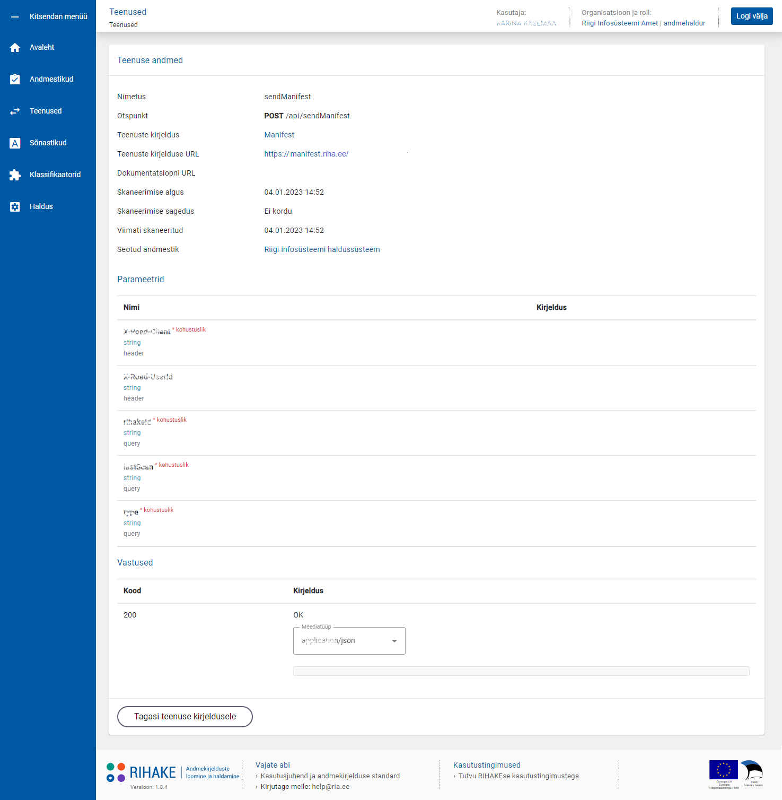Collapse the sidebar via minus icon
The width and height of the screenshot is (782, 800).
pyautogui.click(x=15, y=17)
